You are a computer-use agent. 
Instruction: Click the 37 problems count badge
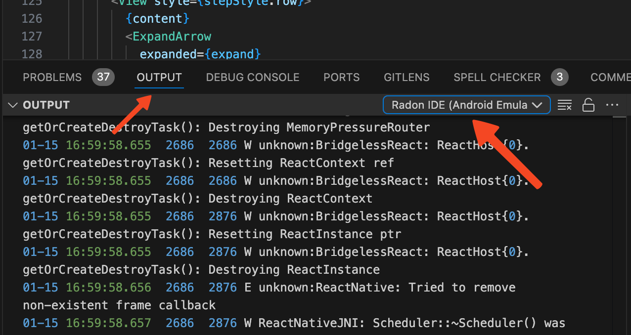click(103, 77)
